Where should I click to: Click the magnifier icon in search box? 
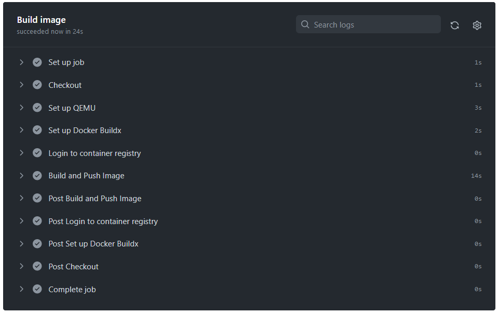coord(305,24)
